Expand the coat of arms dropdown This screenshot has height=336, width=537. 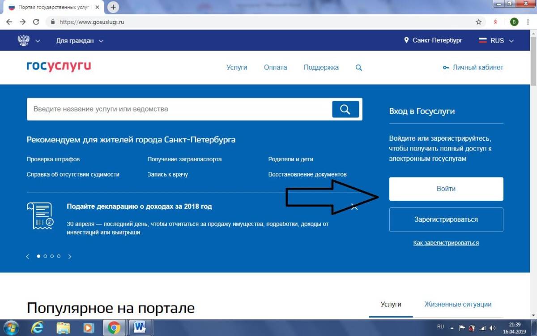click(x=29, y=41)
